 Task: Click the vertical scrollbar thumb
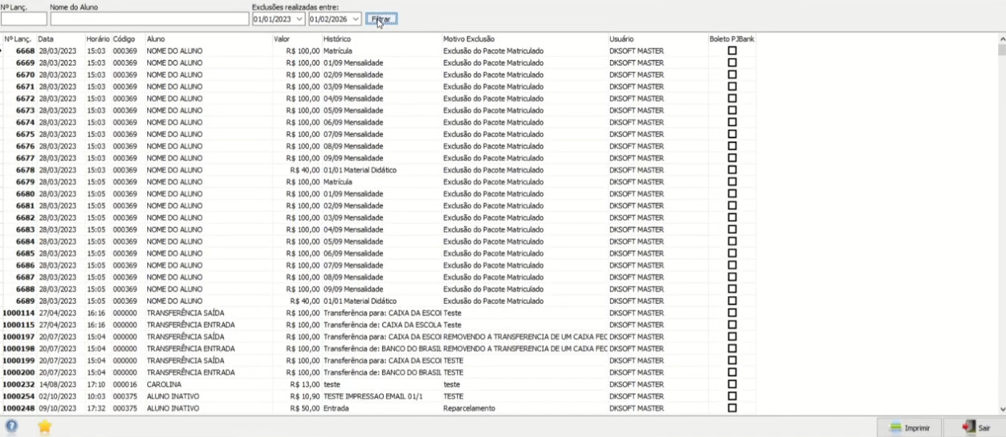click(x=1001, y=50)
